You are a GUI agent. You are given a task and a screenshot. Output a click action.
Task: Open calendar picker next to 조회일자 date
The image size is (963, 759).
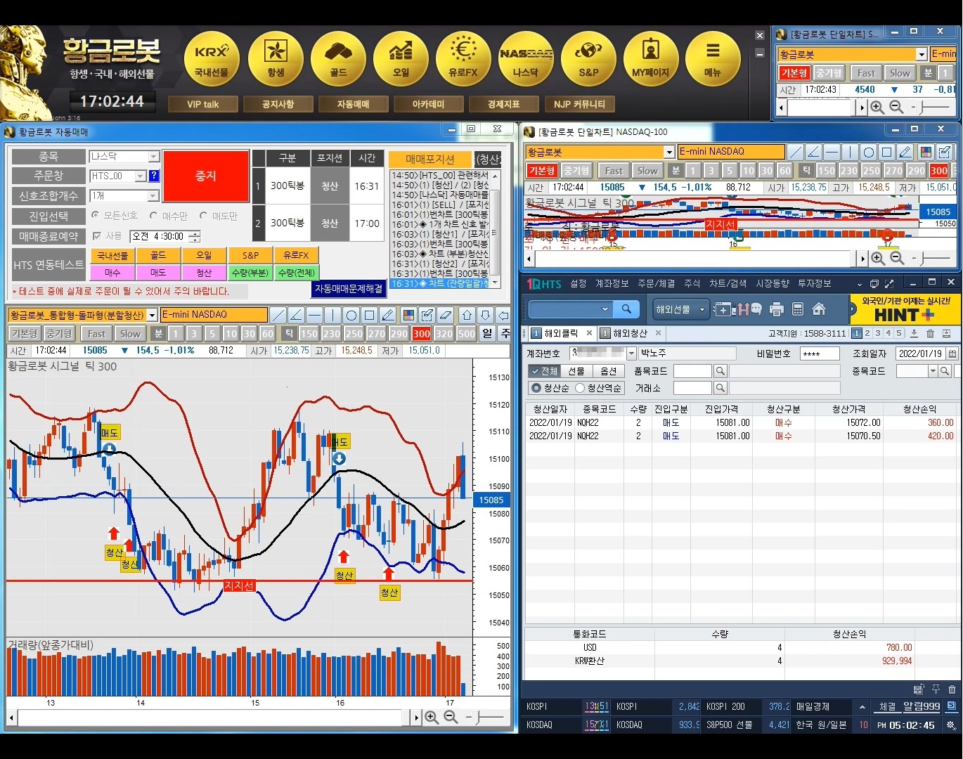click(x=952, y=353)
